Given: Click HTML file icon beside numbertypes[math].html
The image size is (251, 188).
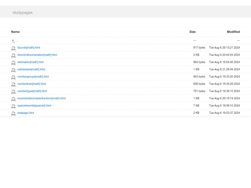Looking at the screenshot, I should (13, 92).
